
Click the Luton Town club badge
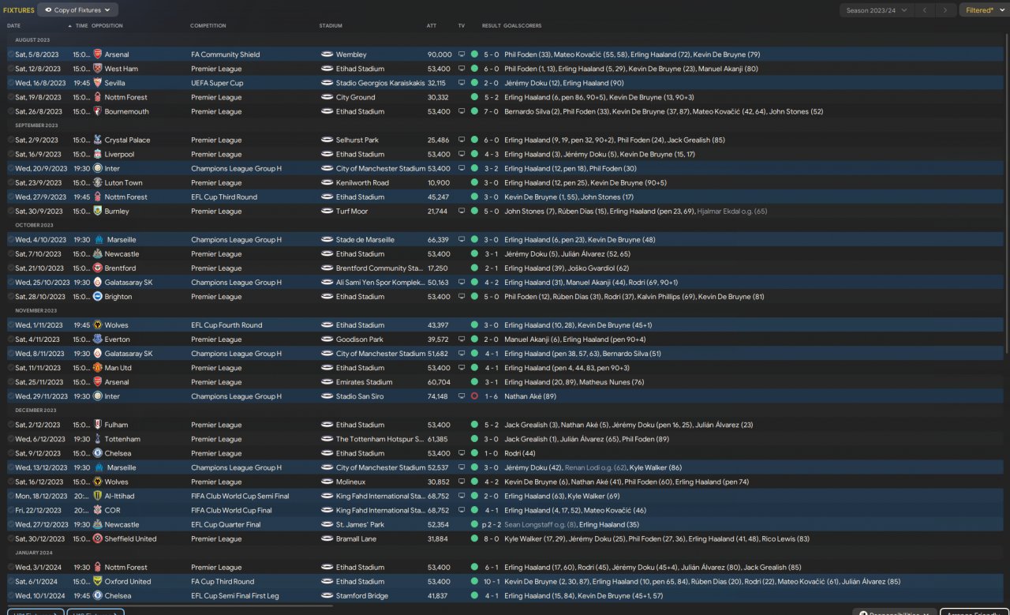click(x=98, y=182)
